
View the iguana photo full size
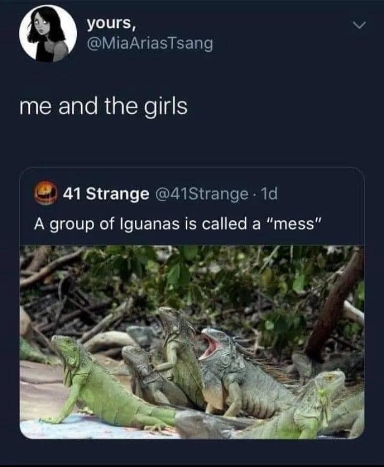click(192, 342)
